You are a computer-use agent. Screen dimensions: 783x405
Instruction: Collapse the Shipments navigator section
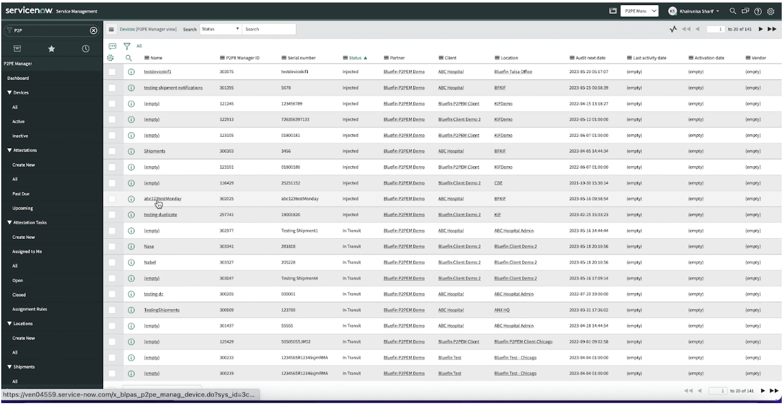(21, 367)
